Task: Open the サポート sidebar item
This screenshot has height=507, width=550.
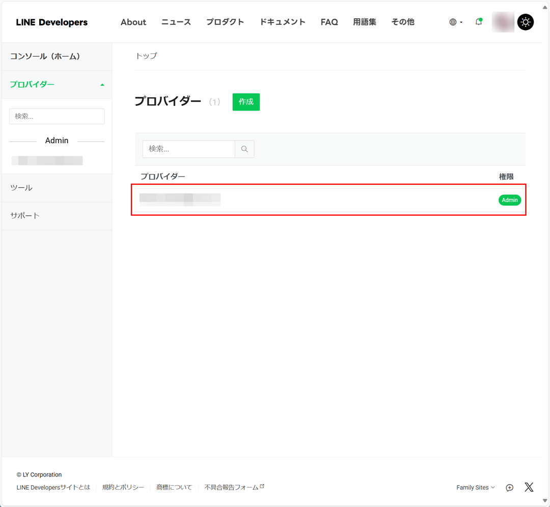Action: pyautogui.click(x=57, y=216)
